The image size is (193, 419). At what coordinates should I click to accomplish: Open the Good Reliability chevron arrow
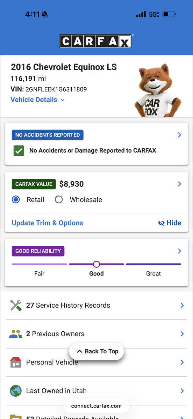pyautogui.click(x=179, y=251)
